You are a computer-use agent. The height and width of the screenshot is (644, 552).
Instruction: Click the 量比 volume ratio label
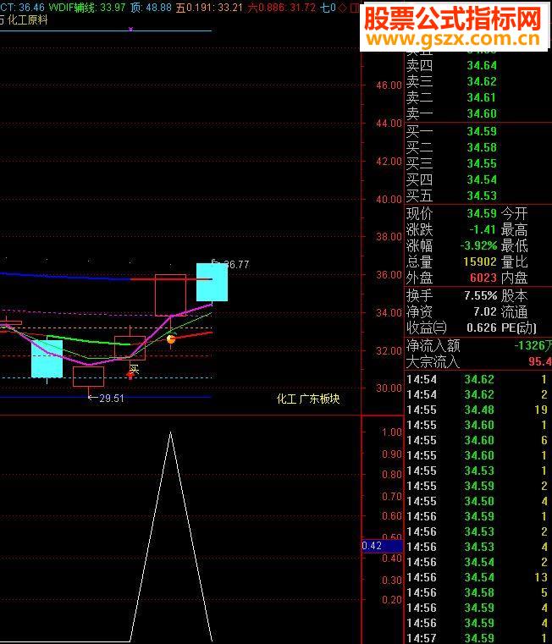(x=515, y=262)
